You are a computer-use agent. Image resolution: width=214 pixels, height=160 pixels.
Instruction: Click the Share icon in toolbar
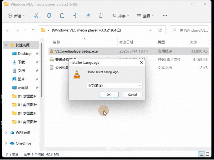coord(88,16)
